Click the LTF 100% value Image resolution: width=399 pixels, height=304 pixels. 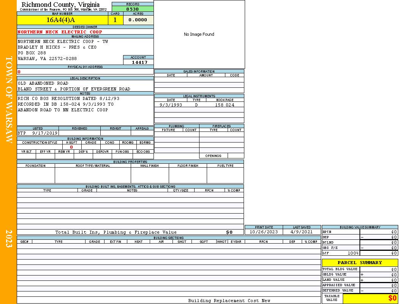click(353, 253)
